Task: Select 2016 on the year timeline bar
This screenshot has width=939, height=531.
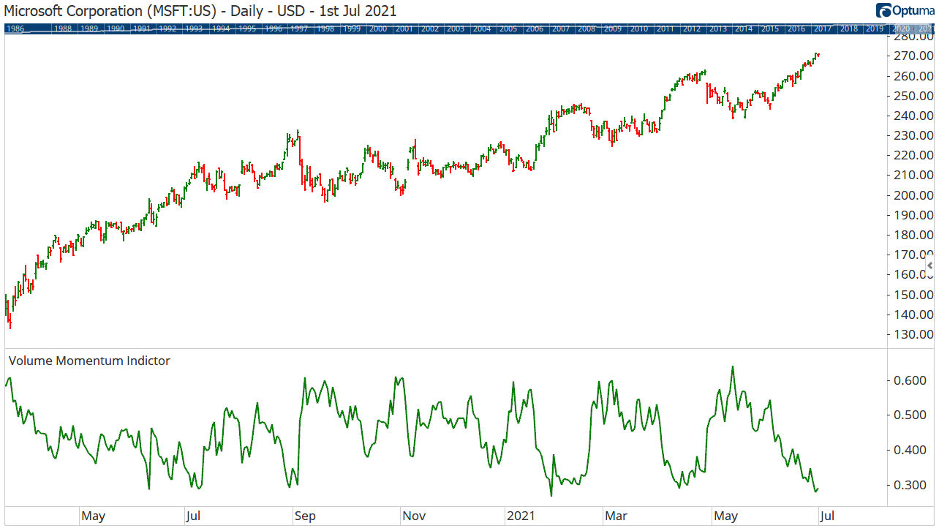Action: pyautogui.click(x=796, y=29)
